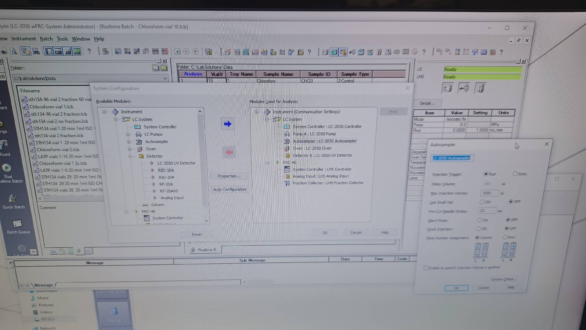Select Analog Input in Available Modules
This screenshot has width=586, height=330.
pyautogui.click(x=172, y=198)
